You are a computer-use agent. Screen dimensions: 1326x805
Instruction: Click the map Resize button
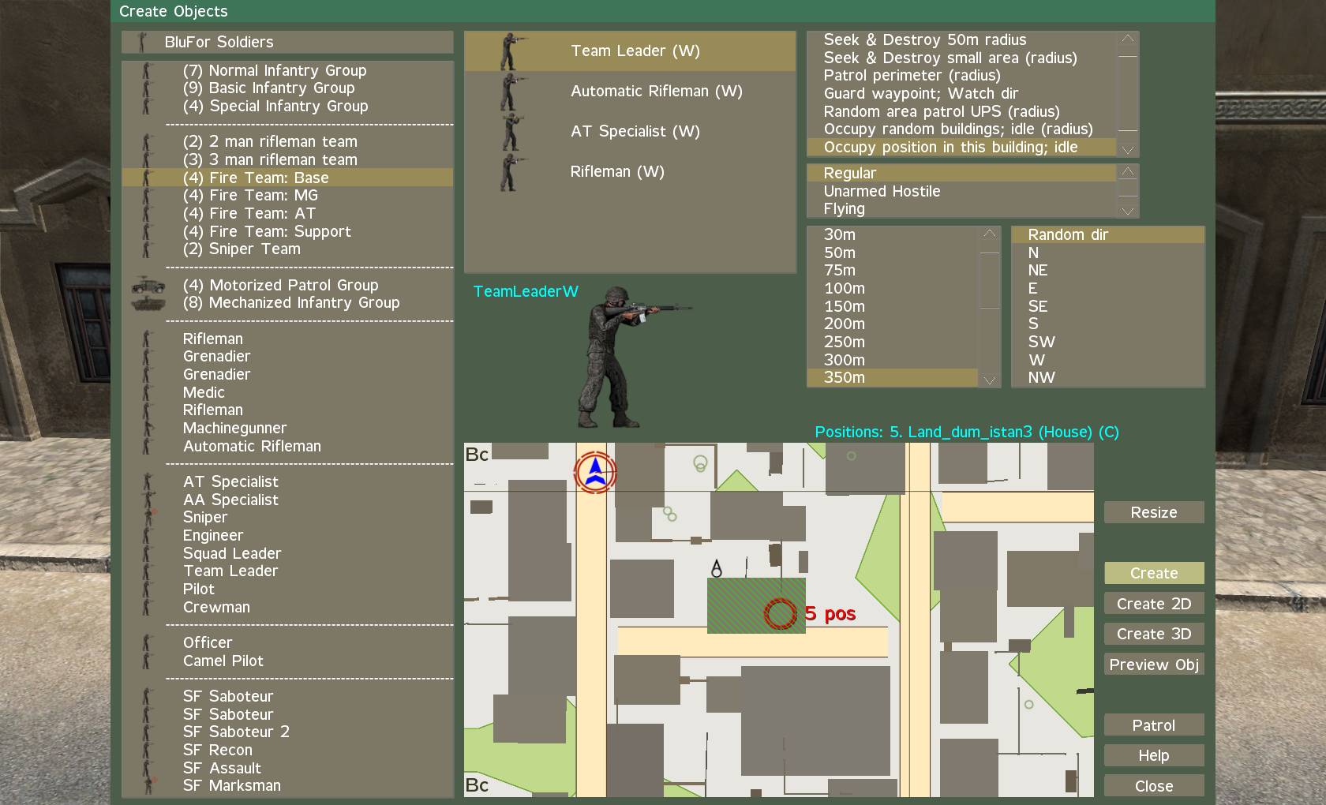[x=1154, y=512]
